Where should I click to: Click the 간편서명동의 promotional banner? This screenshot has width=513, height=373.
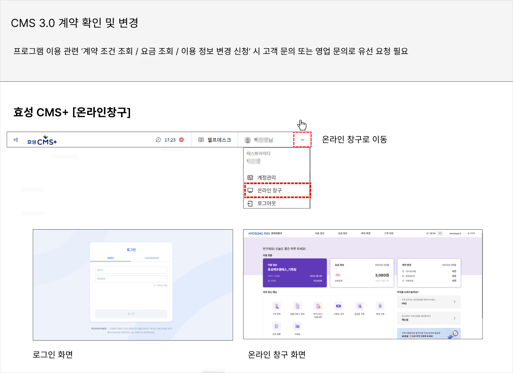[x=429, y=333]
